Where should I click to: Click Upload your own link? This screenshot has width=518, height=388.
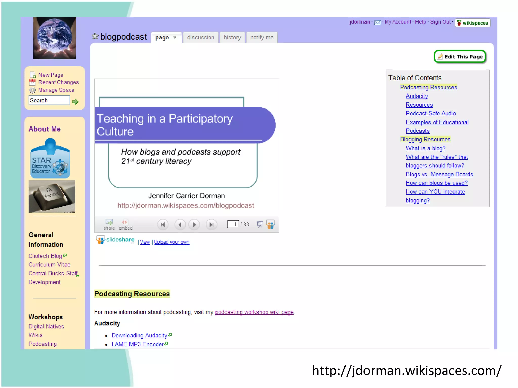(171, 242)
